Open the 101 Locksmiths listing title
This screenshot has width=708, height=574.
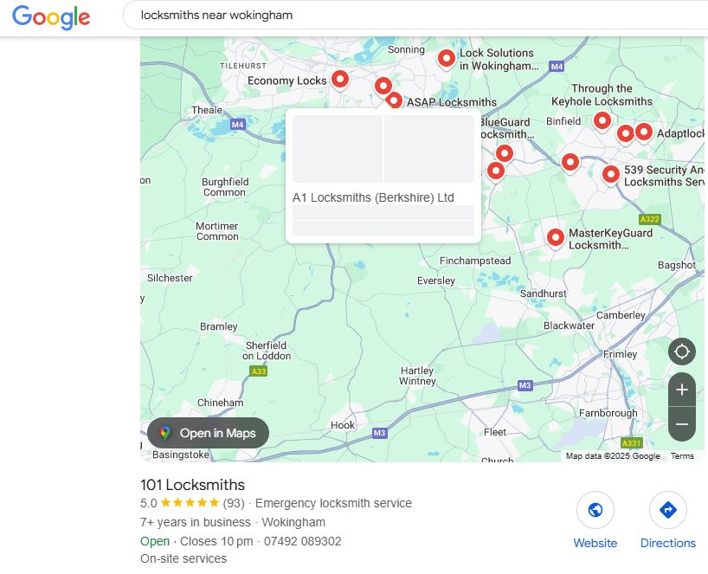[x=192, y=485]
